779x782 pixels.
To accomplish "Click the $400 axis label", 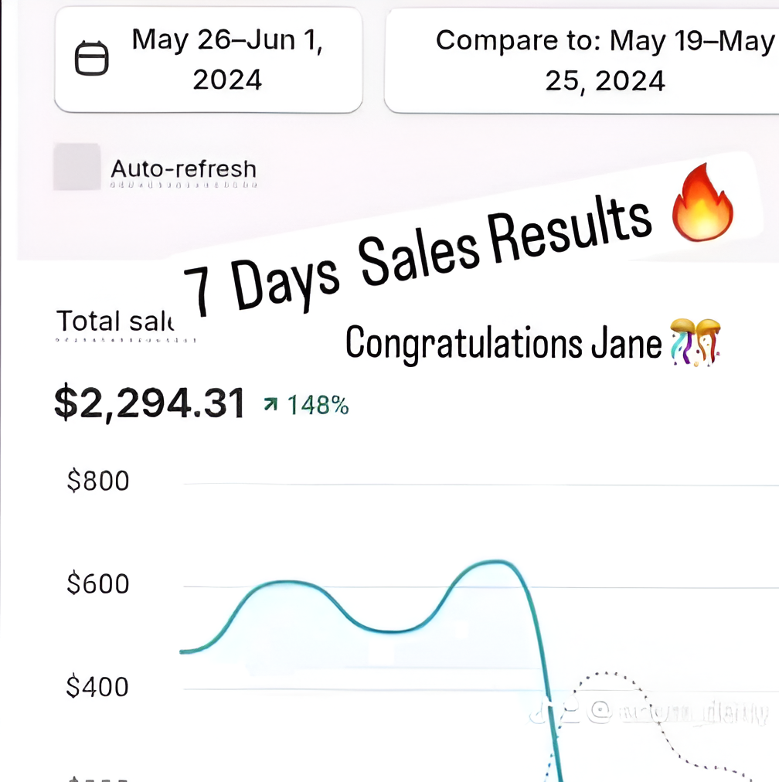I will [x=98, y=686].
